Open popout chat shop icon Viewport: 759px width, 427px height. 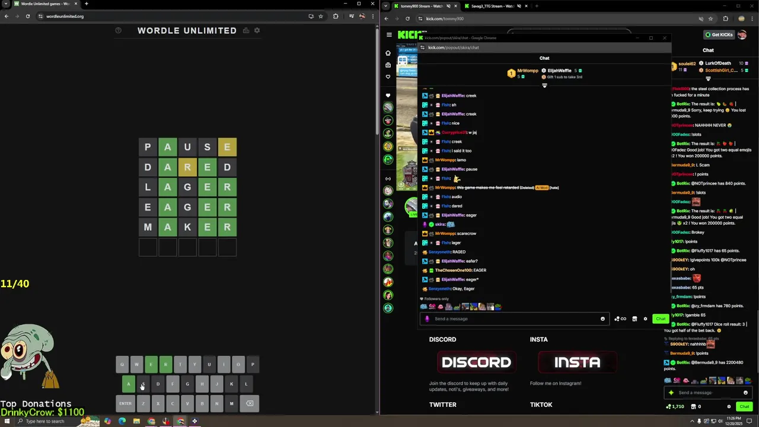[x=634, y=318]
